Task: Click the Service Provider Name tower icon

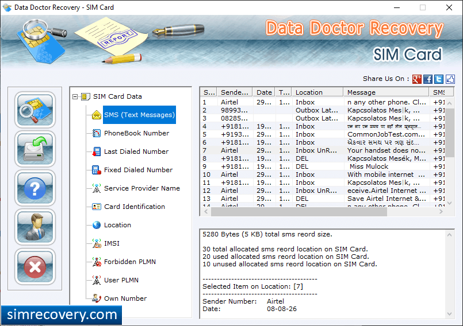Action: pyautogui.click(x=97, y=188)
